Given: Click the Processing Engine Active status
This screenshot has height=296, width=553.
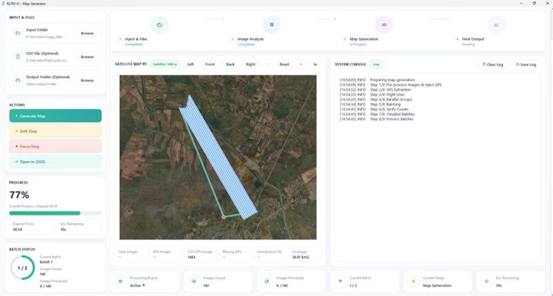Looking at the screenshot, I should pyautogui.click(x=137, y=286).
